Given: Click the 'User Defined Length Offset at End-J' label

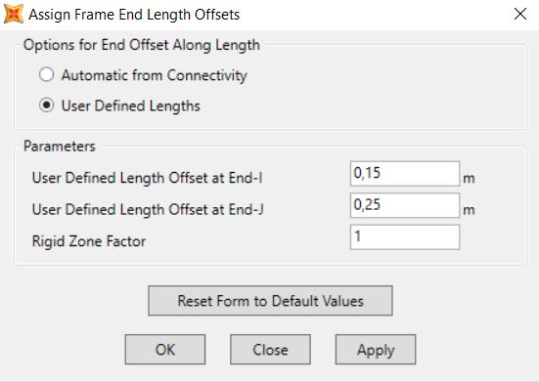Looking at the screenshot, I should click(x=148, y=209).
